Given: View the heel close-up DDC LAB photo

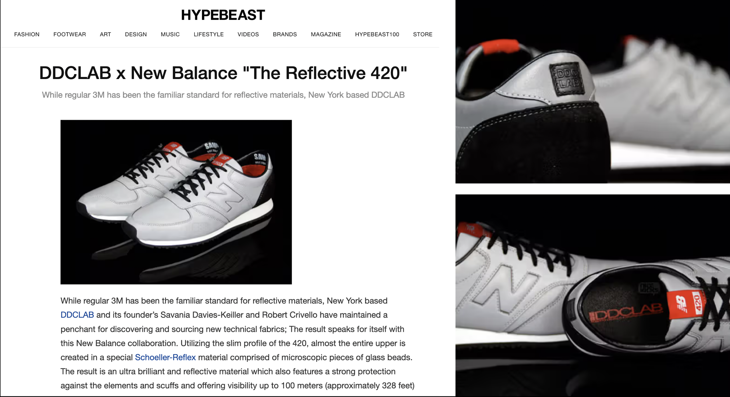Looking at the screenshot, I should 592,92.
